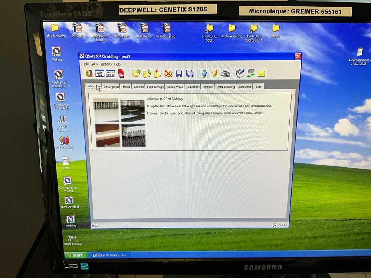Select the licence desktop file
Viewport: 371px width, 278px height.
coord(66,163)
